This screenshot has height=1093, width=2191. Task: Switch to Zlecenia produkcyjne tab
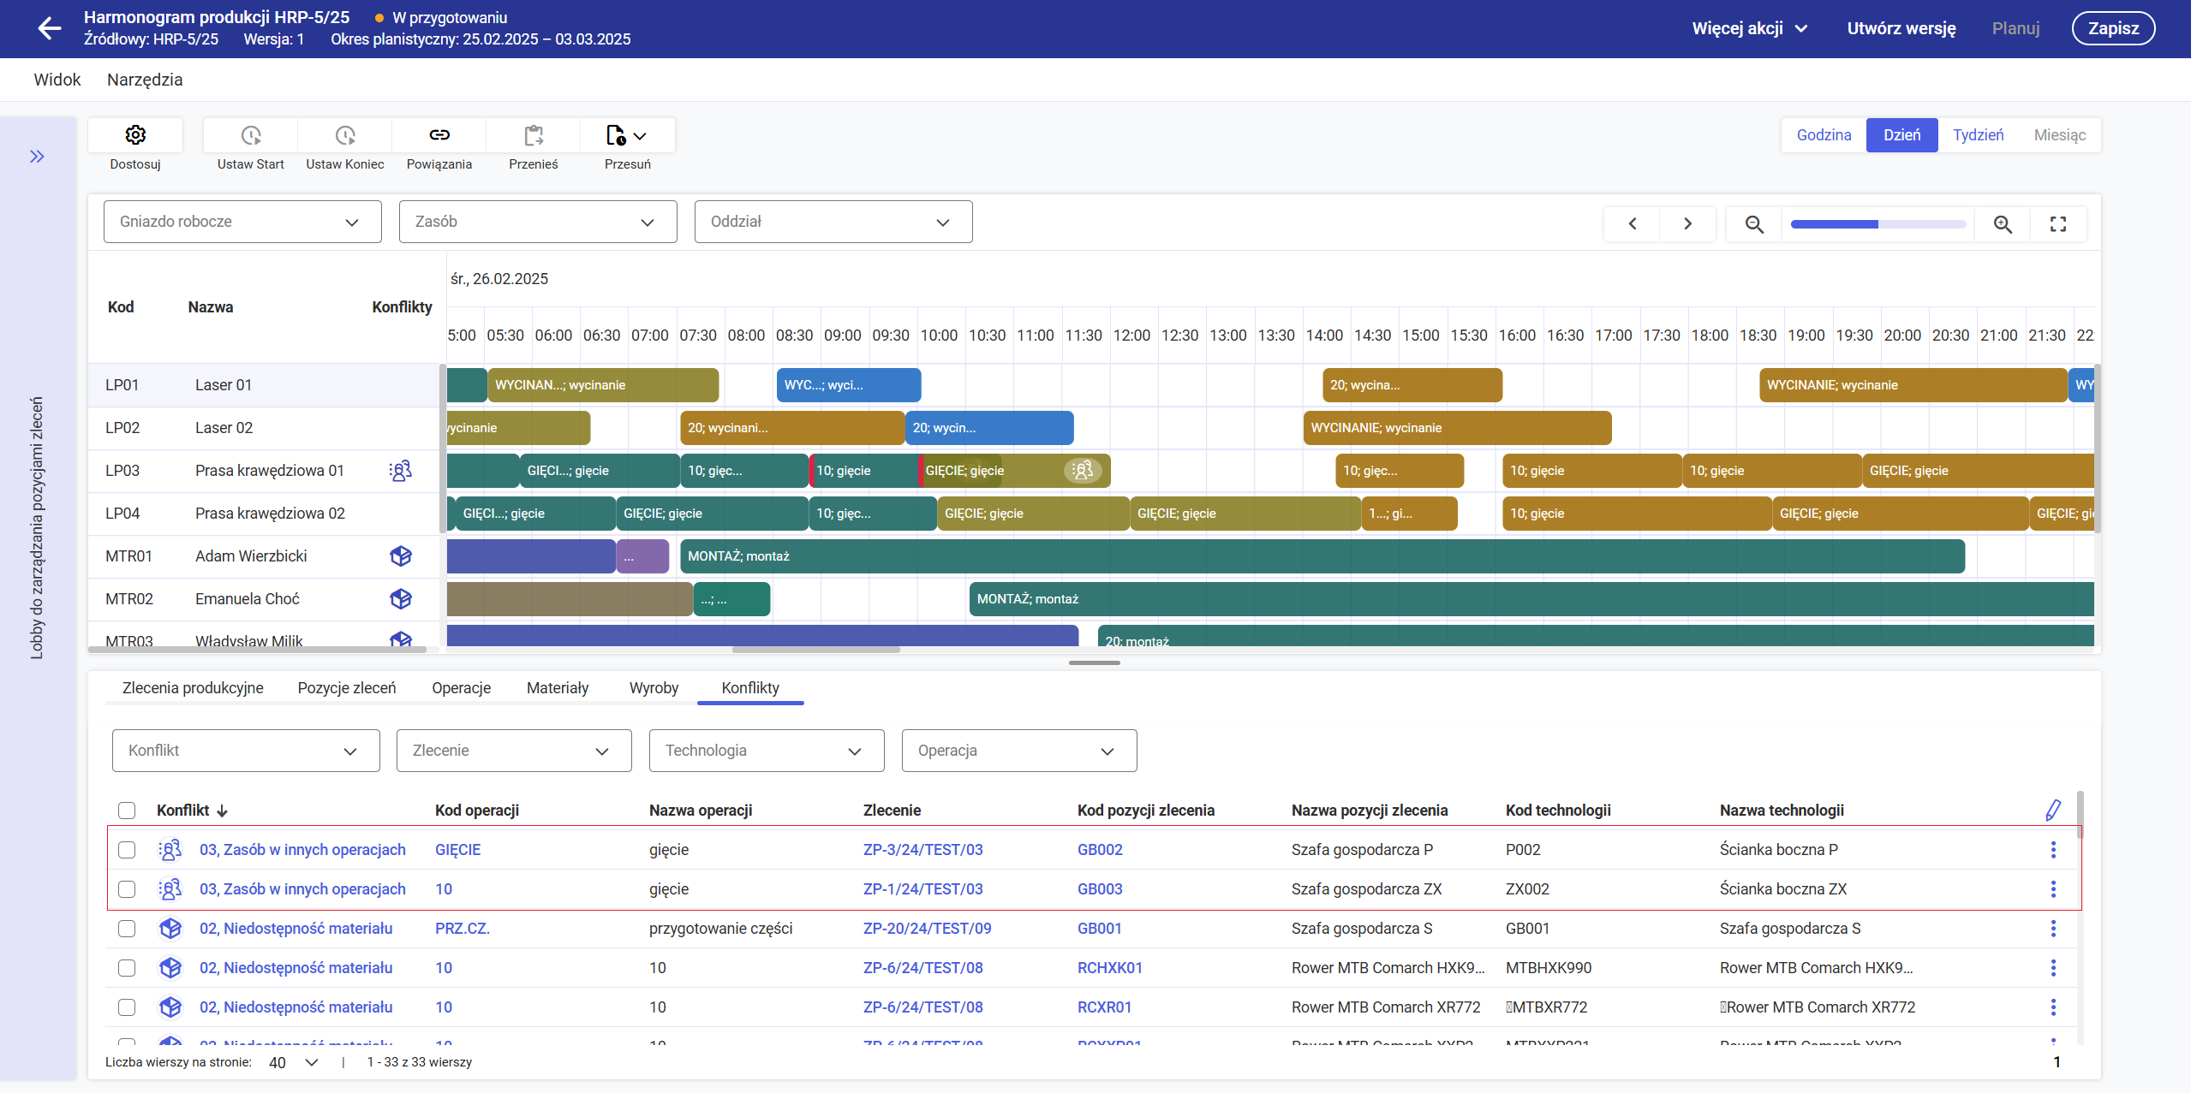(193, 688)
